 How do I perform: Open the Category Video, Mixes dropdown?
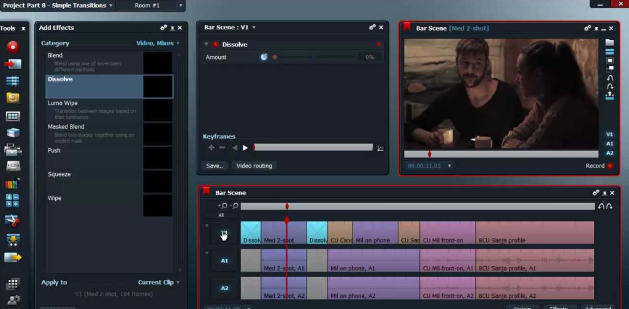coord(178,44)
